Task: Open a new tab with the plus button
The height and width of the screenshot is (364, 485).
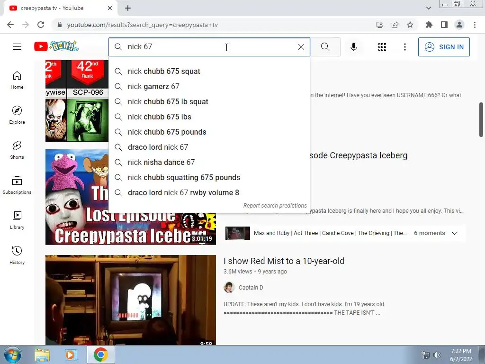Action: (128, 9)
